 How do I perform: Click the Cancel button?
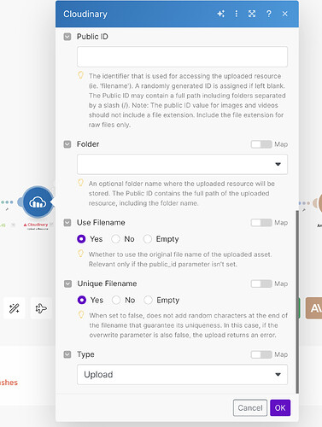point(250,408)
